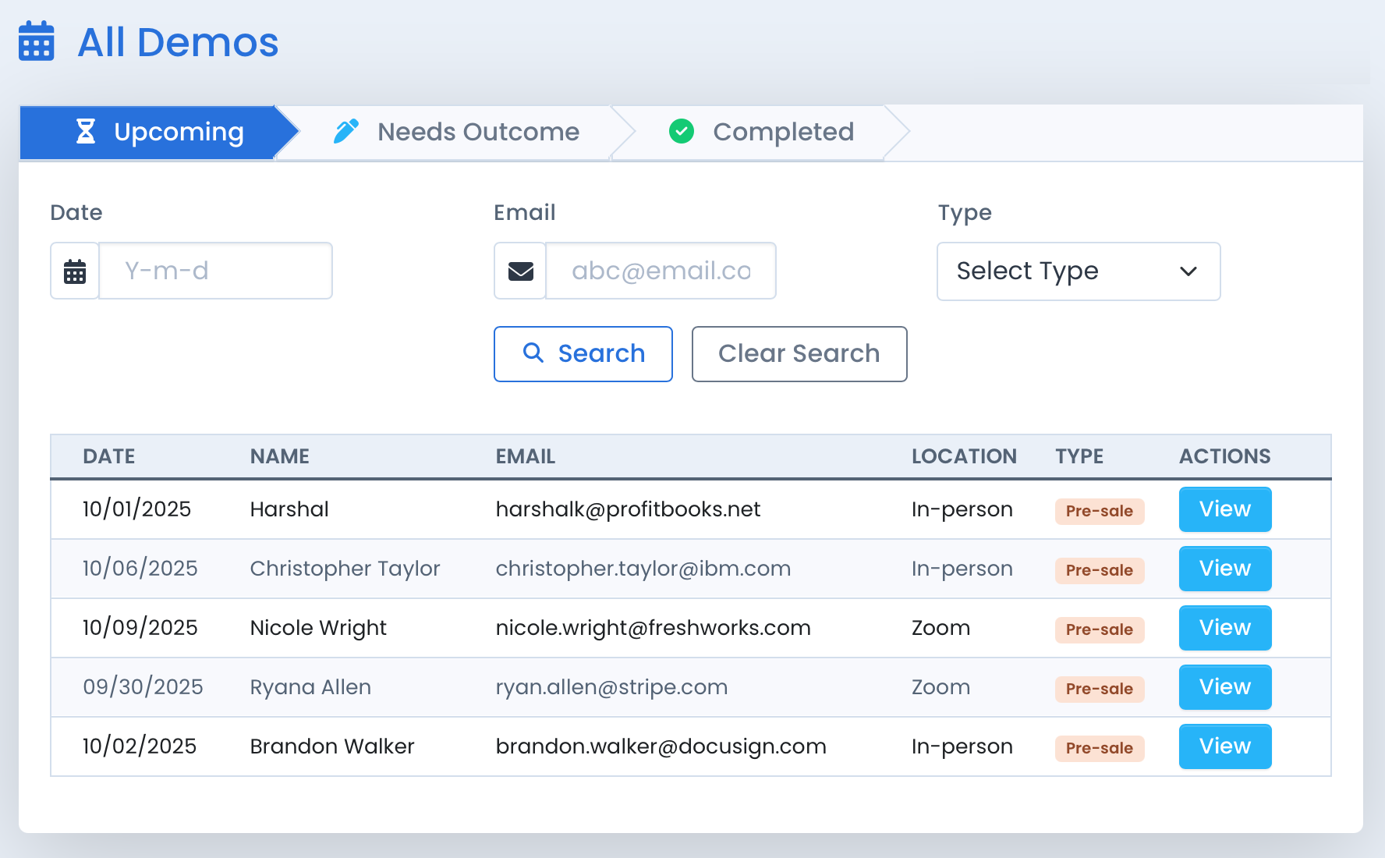Viewport: 1385px width, 858px height.
Task: Click View for Nicole Wright
Action: click(x=1224, y=628)
